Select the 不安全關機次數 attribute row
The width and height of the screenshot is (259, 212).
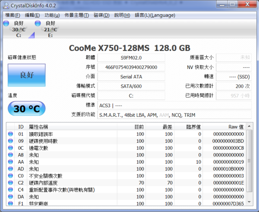(126, 176)
